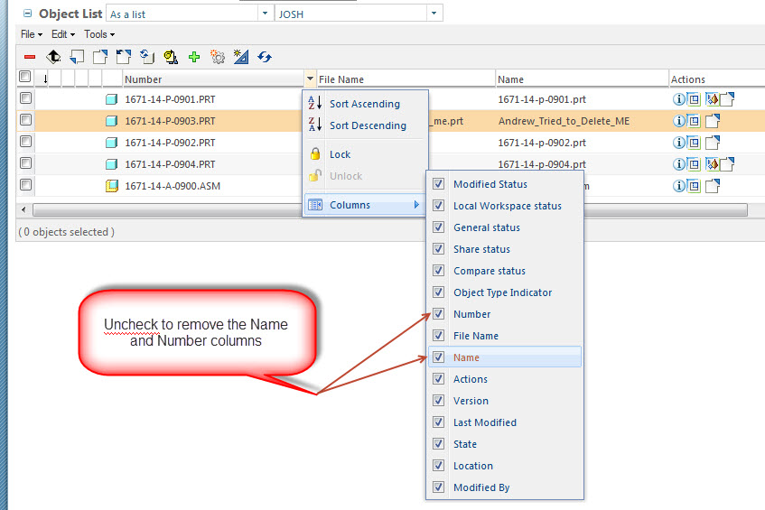Open the File menu dropdown
765x510 pixels.
point(32,34)
